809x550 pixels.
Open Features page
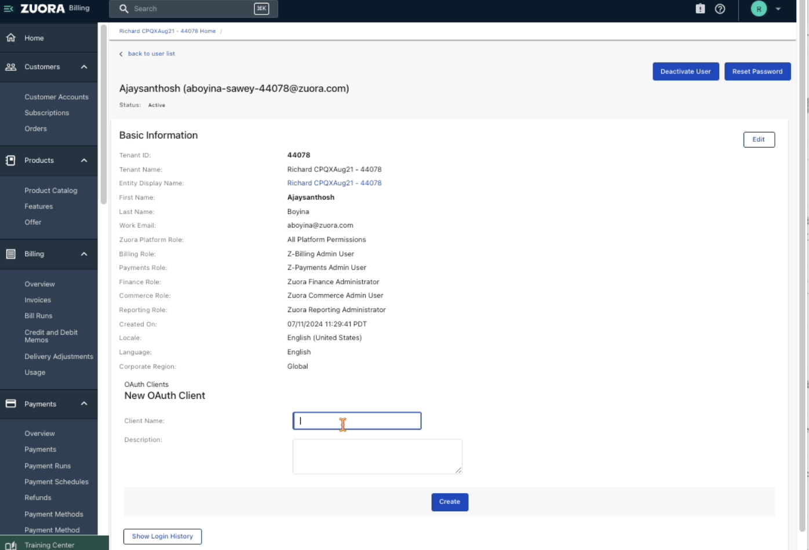pyautogui.click(x=38, y=206)
